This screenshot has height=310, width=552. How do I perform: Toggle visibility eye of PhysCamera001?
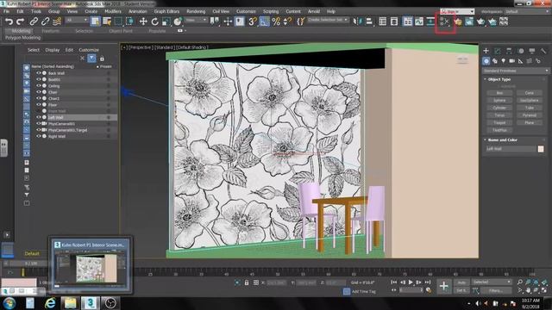pos(39,124)
